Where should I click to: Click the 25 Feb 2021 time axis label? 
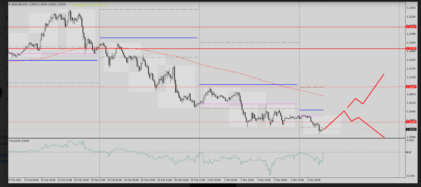click(16, 180)
